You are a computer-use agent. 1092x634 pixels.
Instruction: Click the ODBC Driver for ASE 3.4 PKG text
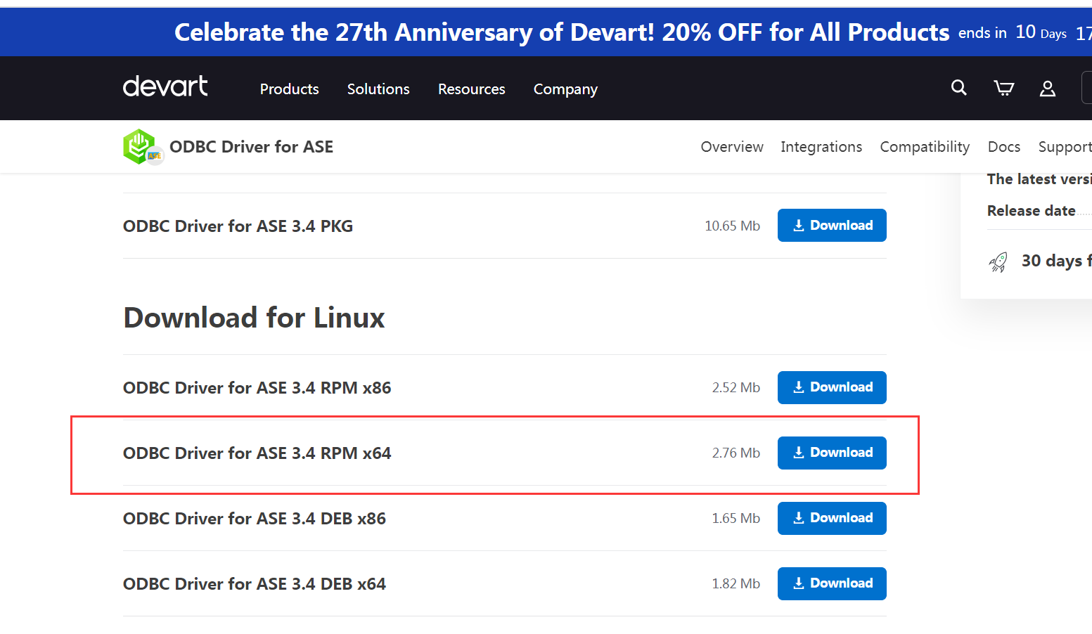point(238,226)
